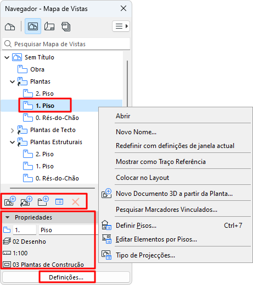The height and width of the screenshot is (285, 253).
Task: Select the View Map icon in Navigator
Action: pos(33,26)
